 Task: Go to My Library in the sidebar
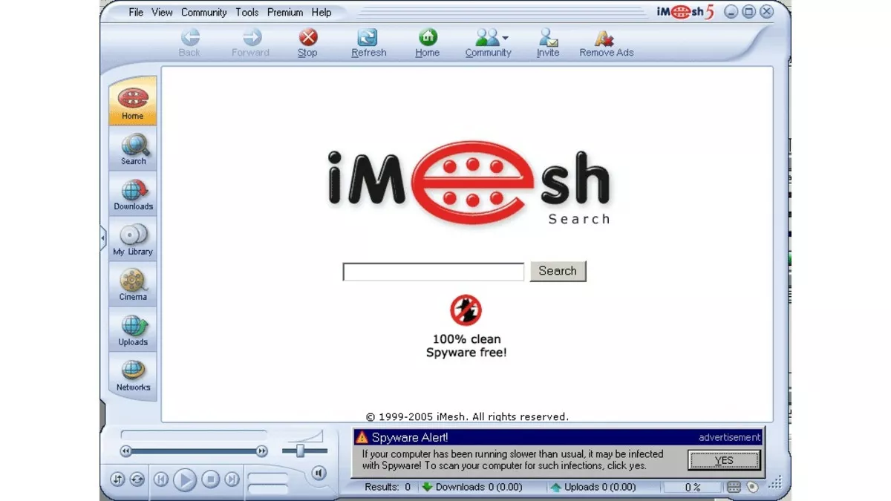(134, 240)
